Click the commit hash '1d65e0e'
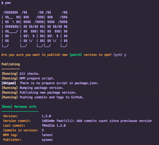The image size is (159, 145). pos(48,121)
